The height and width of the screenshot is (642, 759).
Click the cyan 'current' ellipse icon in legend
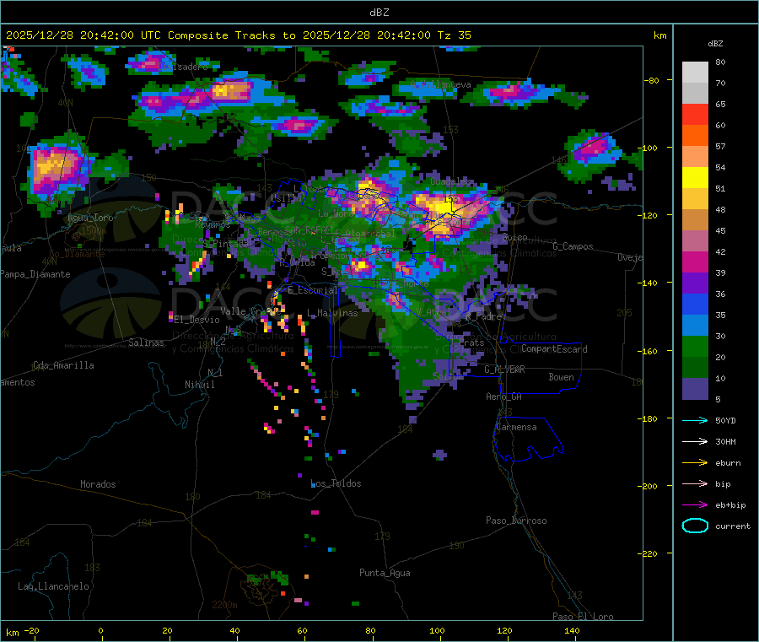point(695,526)
